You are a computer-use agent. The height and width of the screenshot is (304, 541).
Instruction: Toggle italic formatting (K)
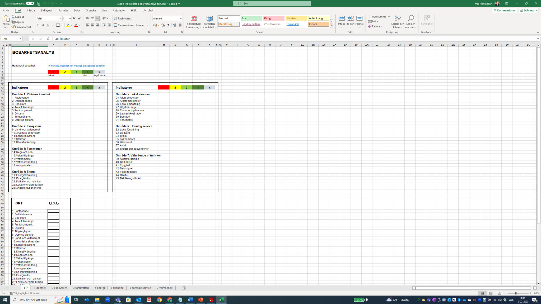click(43, 25)
